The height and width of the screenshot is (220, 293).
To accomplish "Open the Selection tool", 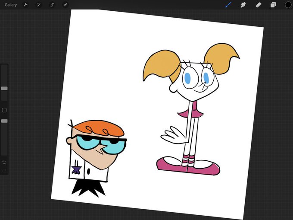I will 52,5.
